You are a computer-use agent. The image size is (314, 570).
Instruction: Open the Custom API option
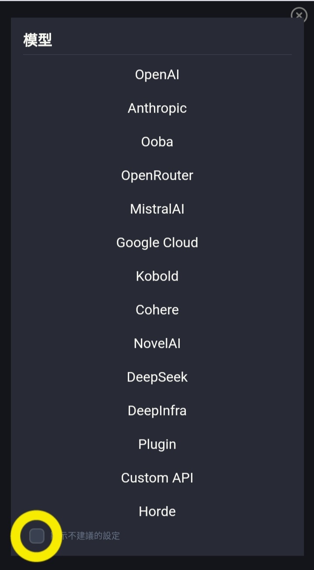157,478
